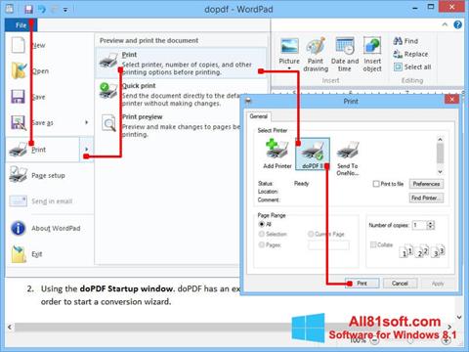The image size is (469, 352).
Task: Click the Preferences button
Action: pos(426,184)
